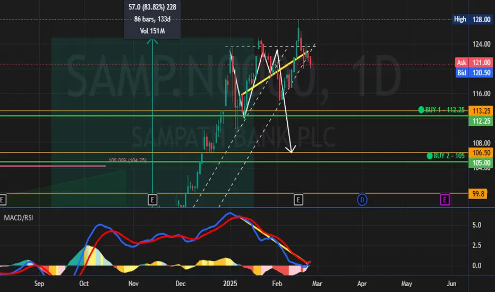Click the 5.0 value on MACD scale
The width and height of the screenshot is (495, 292).
pyautogui.click(x=477, y=225)
